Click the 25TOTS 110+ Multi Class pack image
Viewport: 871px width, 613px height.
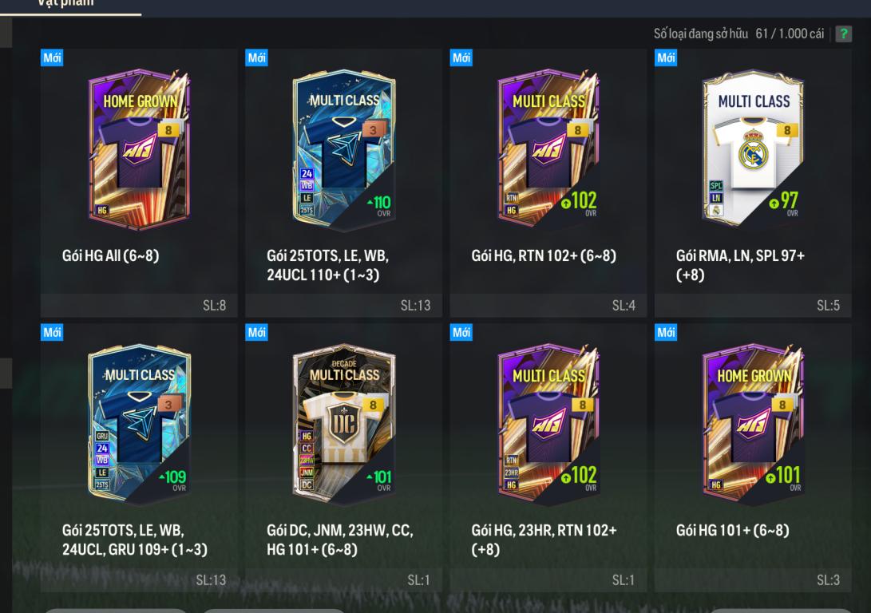(344, 150)
